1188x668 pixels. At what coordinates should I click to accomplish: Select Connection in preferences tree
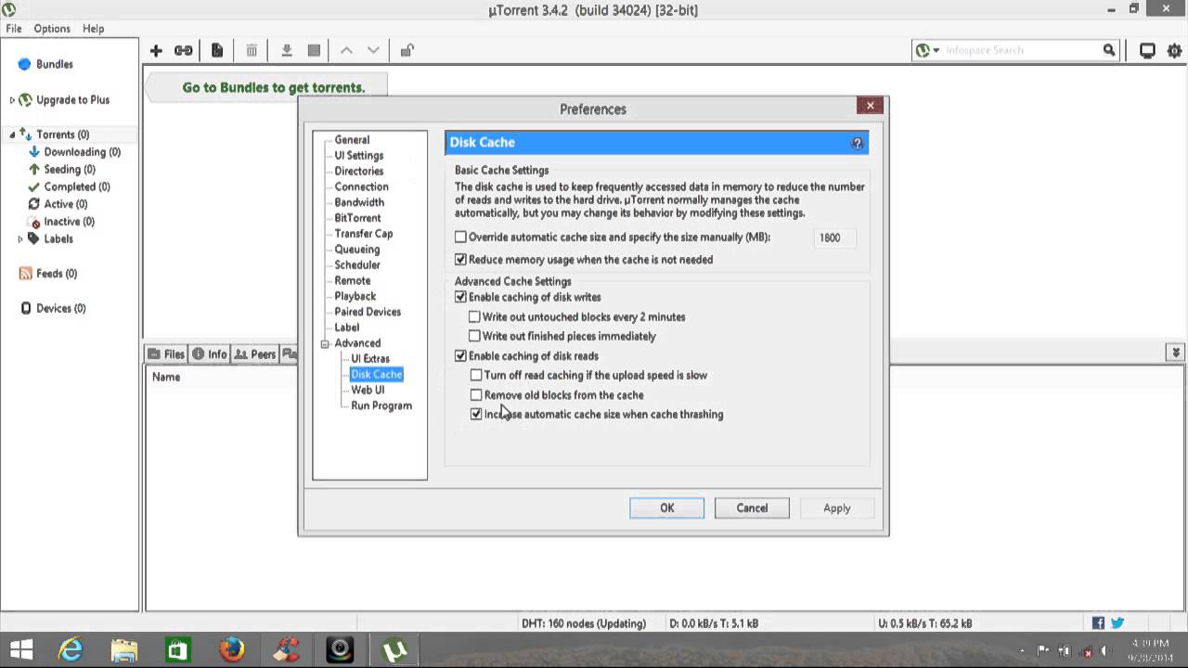(361, 186)
